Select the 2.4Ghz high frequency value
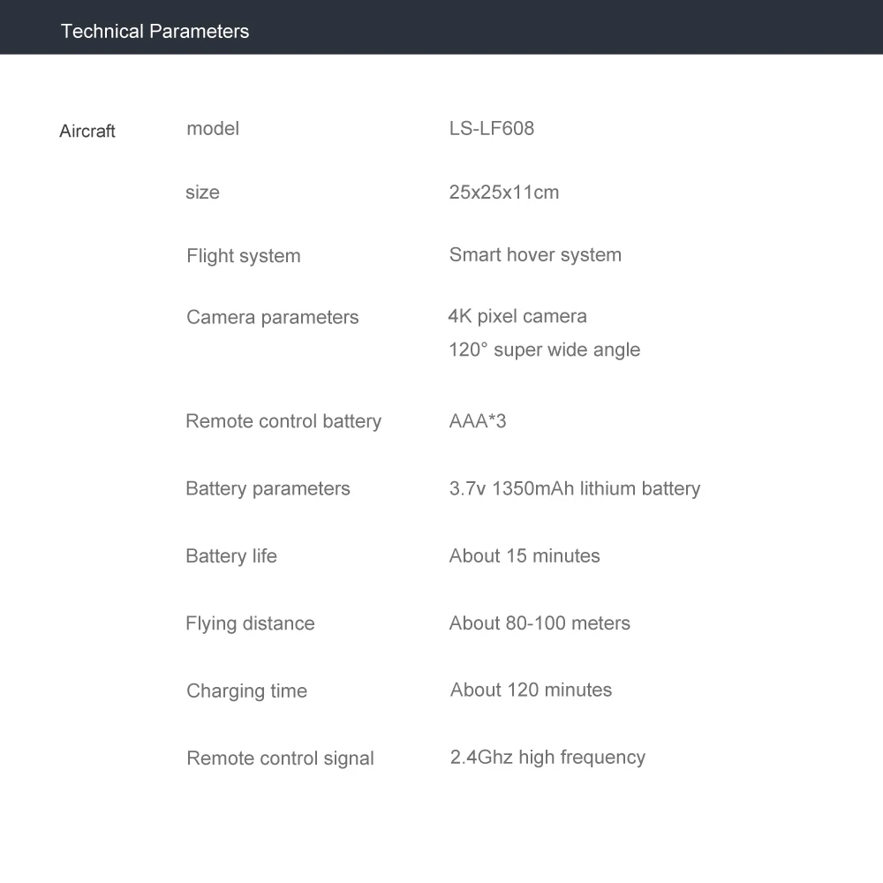 547,758
